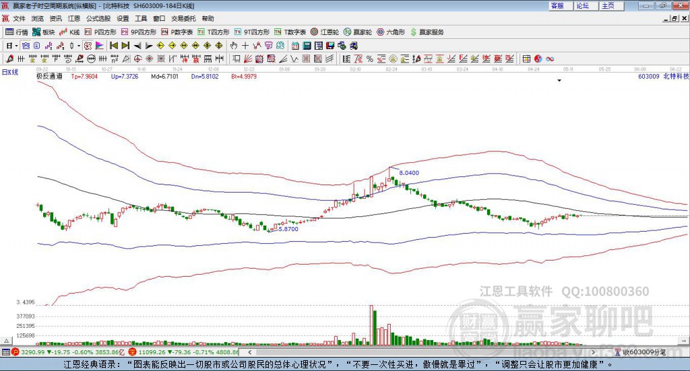Image resolution: width=690 pixels, height=371 pixels.
Task: Click the 5.8700 price low label
Action: point(288,229)
